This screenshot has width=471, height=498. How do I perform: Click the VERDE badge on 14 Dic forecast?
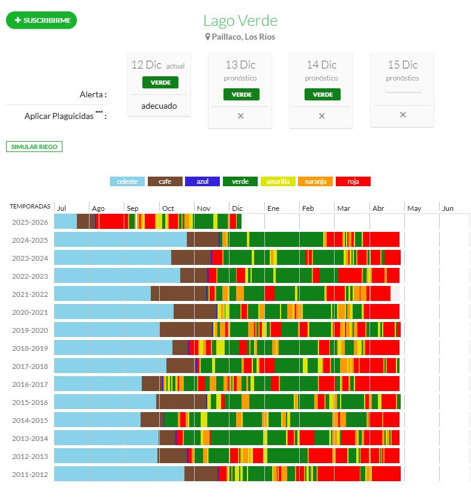pyautogui.click(x=323, y=94)
